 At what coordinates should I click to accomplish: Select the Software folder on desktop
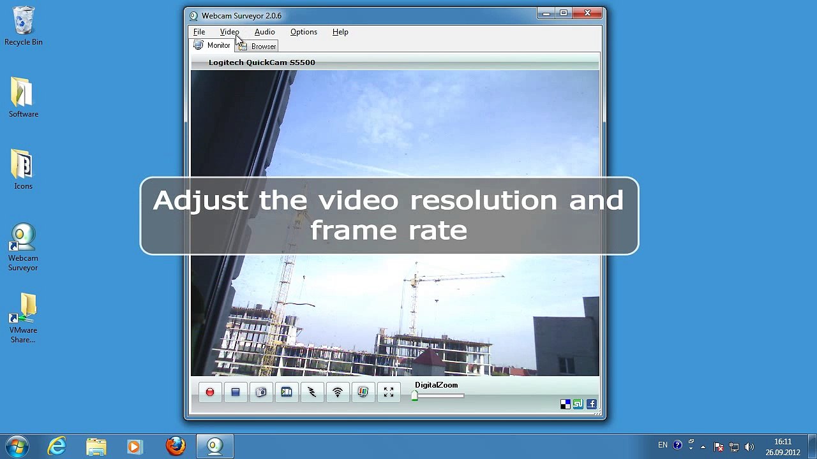(x=24, y=98)
